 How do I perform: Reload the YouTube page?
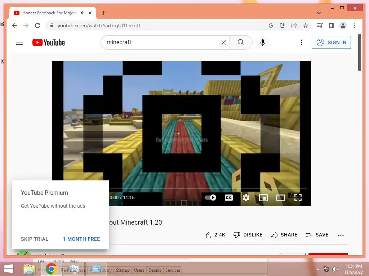click(x=37, y=26)
